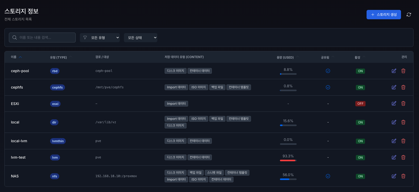Screen dimensions: 419x192
Task: Open edit for the ESXi storage
Action: point(394,103)
